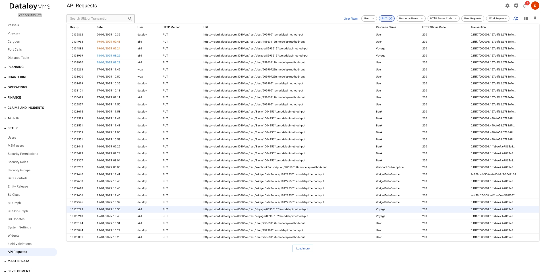Click the Clear filters link
Screen dimensions: 543x279
pos(350,19)
